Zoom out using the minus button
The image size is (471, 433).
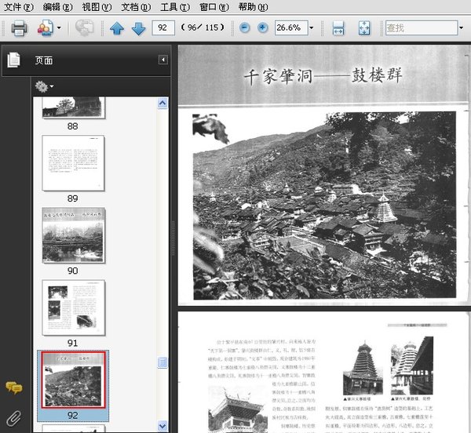point(244,28)
